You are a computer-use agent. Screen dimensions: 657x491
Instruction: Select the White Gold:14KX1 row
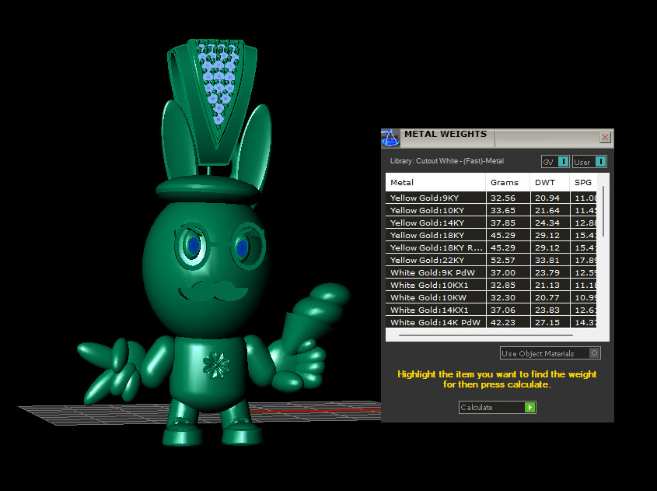(x=491, y=310)
